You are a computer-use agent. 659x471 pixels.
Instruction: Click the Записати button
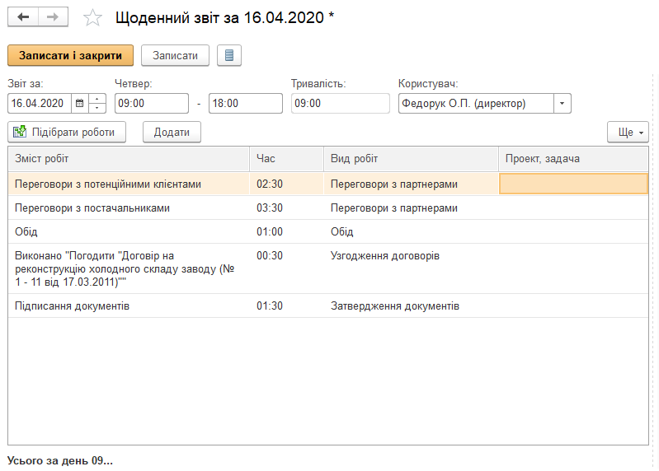tap(175, 55)
